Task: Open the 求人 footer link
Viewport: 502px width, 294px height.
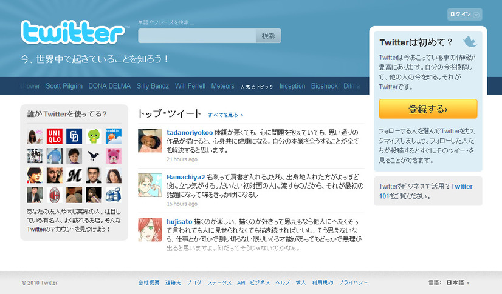Action: tap(301, 282)
